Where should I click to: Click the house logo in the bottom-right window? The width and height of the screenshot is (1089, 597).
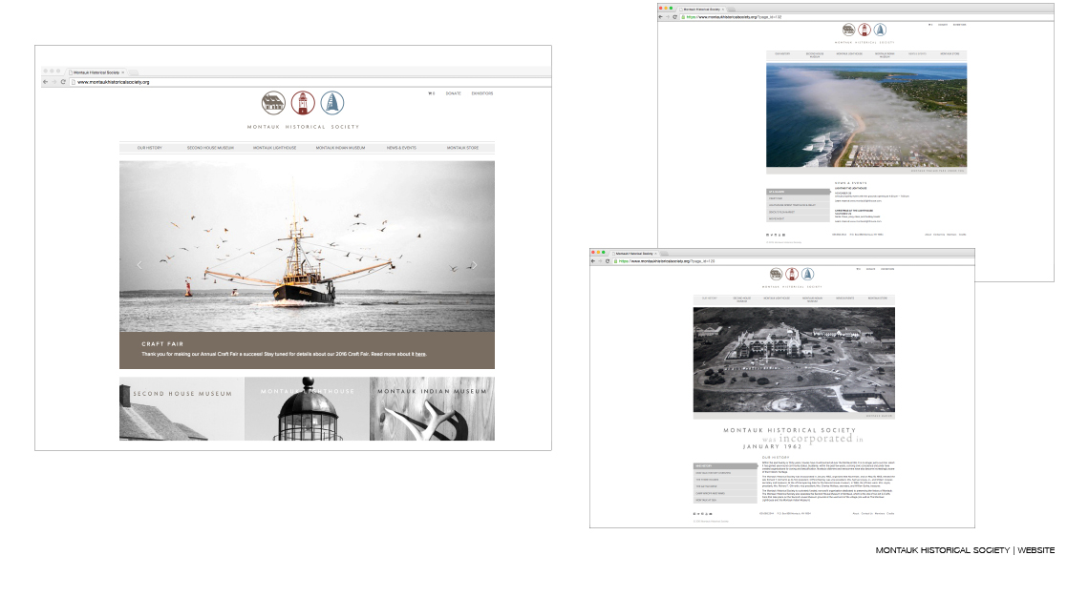(x=776, y=274)
